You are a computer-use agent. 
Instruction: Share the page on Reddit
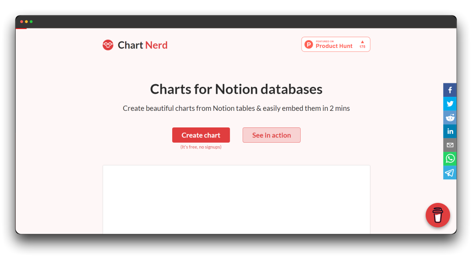pyautogui.click(x=450, y=117)
